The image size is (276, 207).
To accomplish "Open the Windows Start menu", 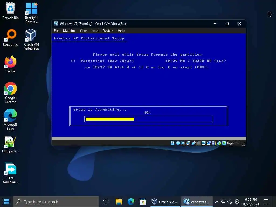I will [6, 202].
